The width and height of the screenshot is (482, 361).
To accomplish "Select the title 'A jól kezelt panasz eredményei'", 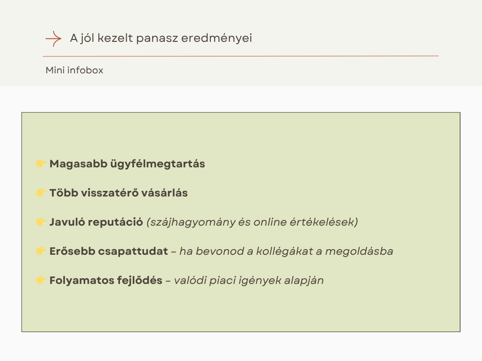I will point(161,38).
